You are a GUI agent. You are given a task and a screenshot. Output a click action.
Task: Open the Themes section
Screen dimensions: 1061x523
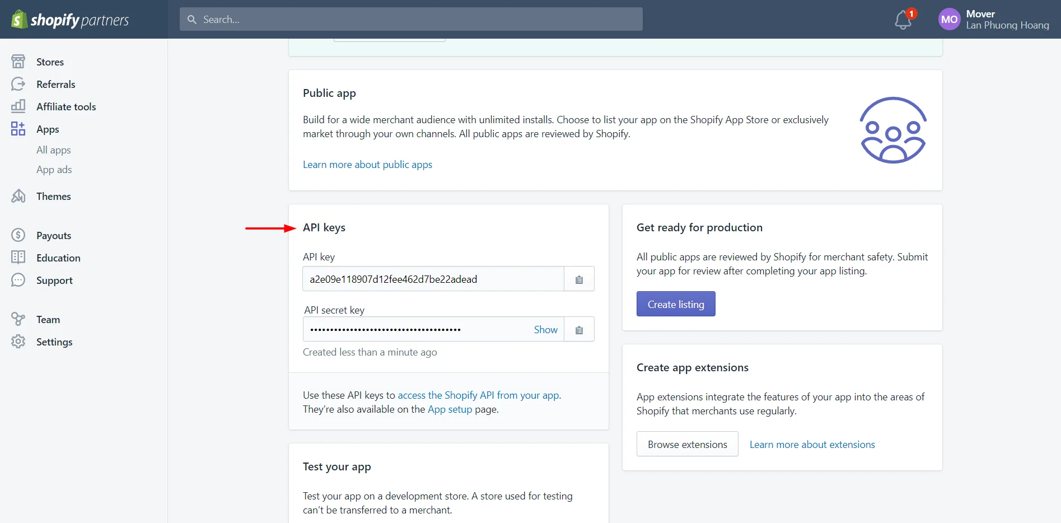53,196
